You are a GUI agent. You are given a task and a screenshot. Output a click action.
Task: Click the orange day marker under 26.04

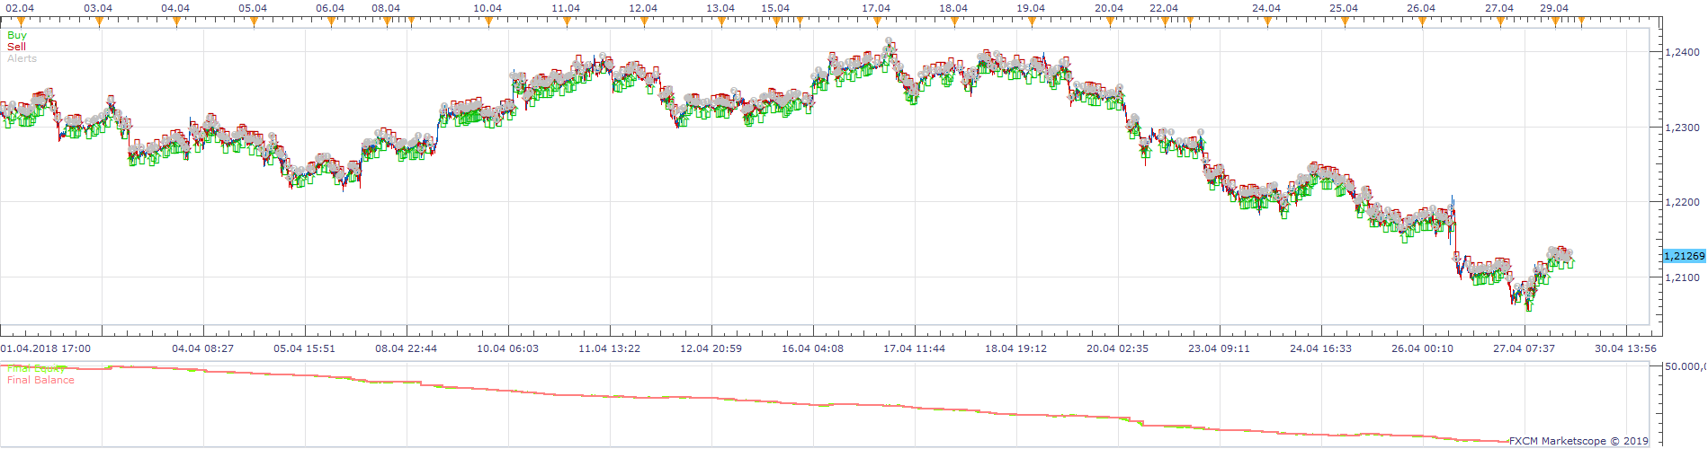pos(1422,22)
